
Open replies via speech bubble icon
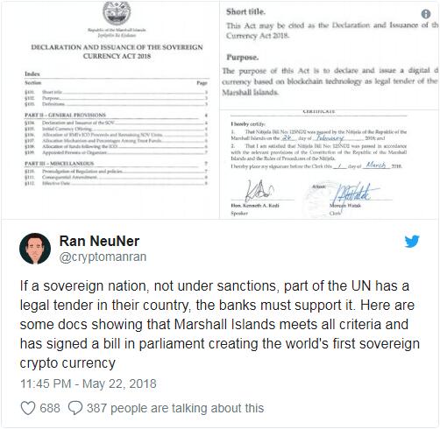click(75, 408)
